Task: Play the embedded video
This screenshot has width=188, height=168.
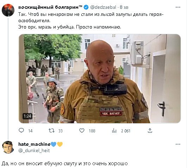Action: [x=100, y=79]
